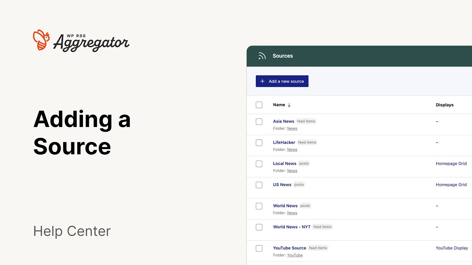
Task: Mark the US News source checkbox
Action: click(259, 185)
